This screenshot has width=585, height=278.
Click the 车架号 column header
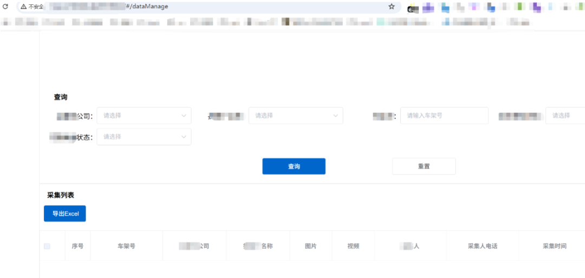[x=126, y=246]
